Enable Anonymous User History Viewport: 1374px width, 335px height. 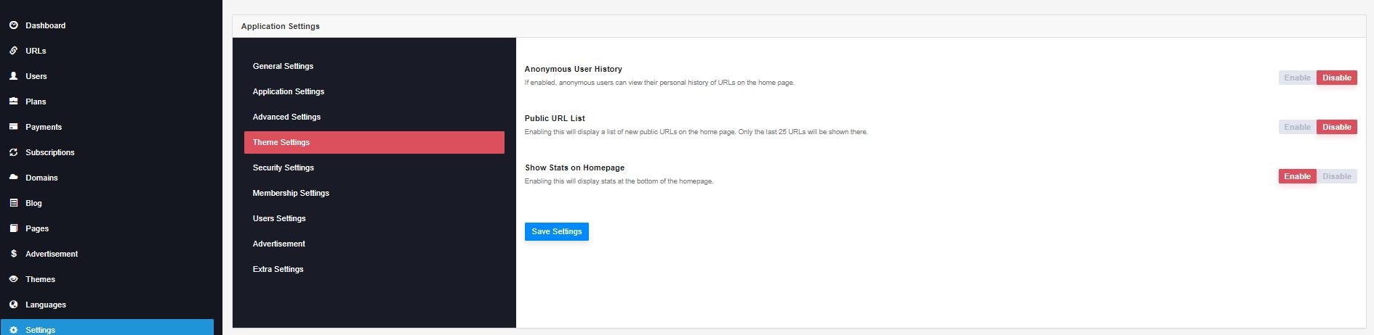[1297, 78]
